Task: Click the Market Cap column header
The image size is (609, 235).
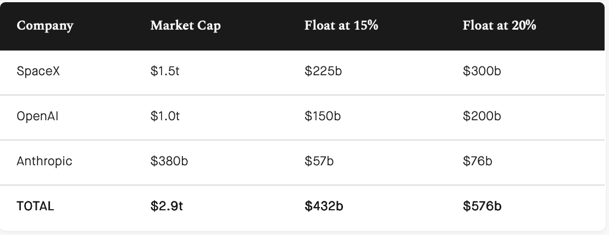Action: click(186, 26)
